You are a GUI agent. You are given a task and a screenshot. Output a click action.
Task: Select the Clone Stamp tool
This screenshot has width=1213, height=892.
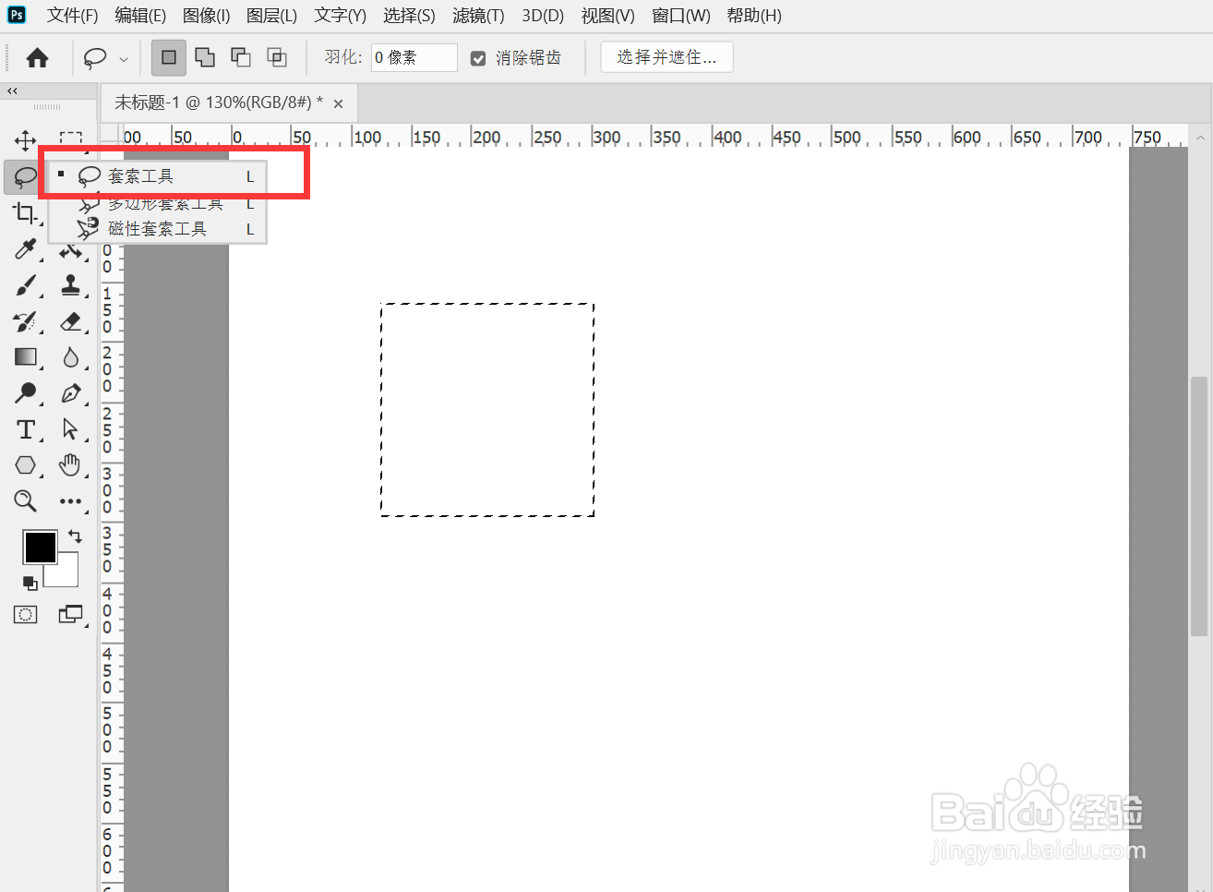click(70, 285)
